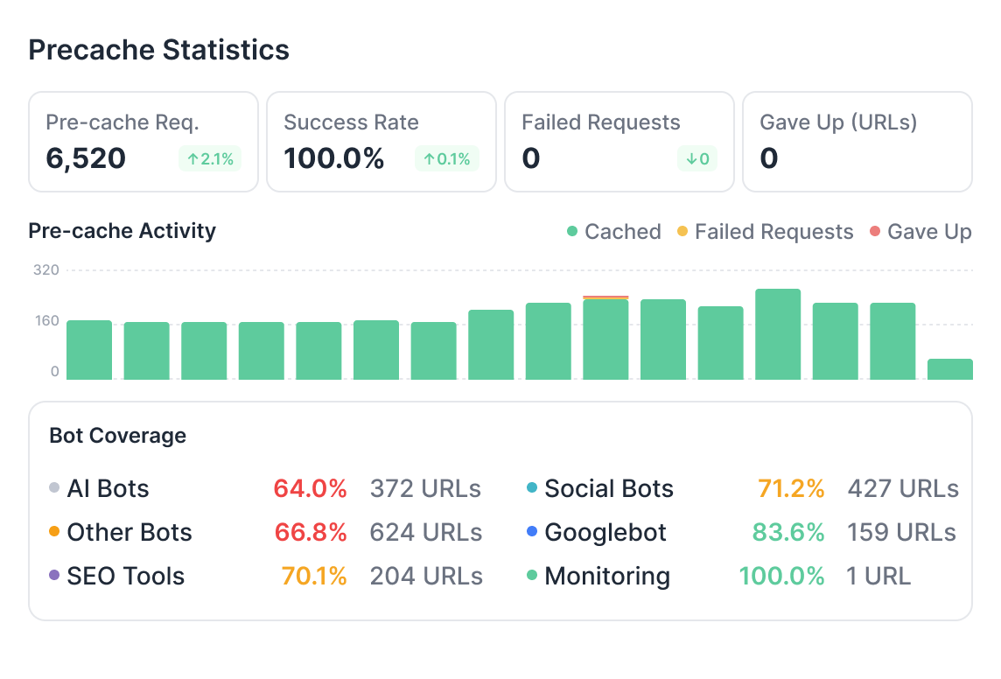Toggle the Cached legend item
The width and height of the screenshot is (1001, 679).
[614, 232]
